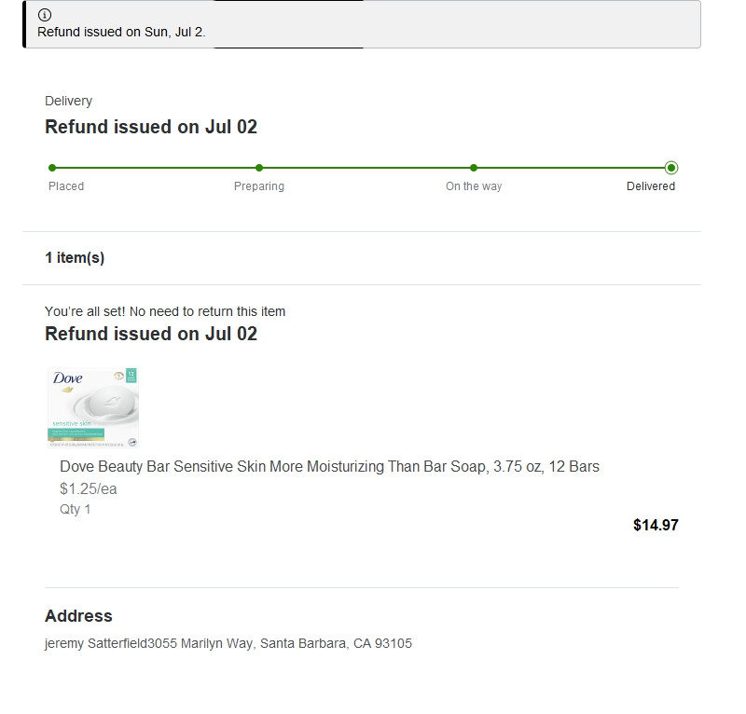Click the On the way step dot

(474, 168)
